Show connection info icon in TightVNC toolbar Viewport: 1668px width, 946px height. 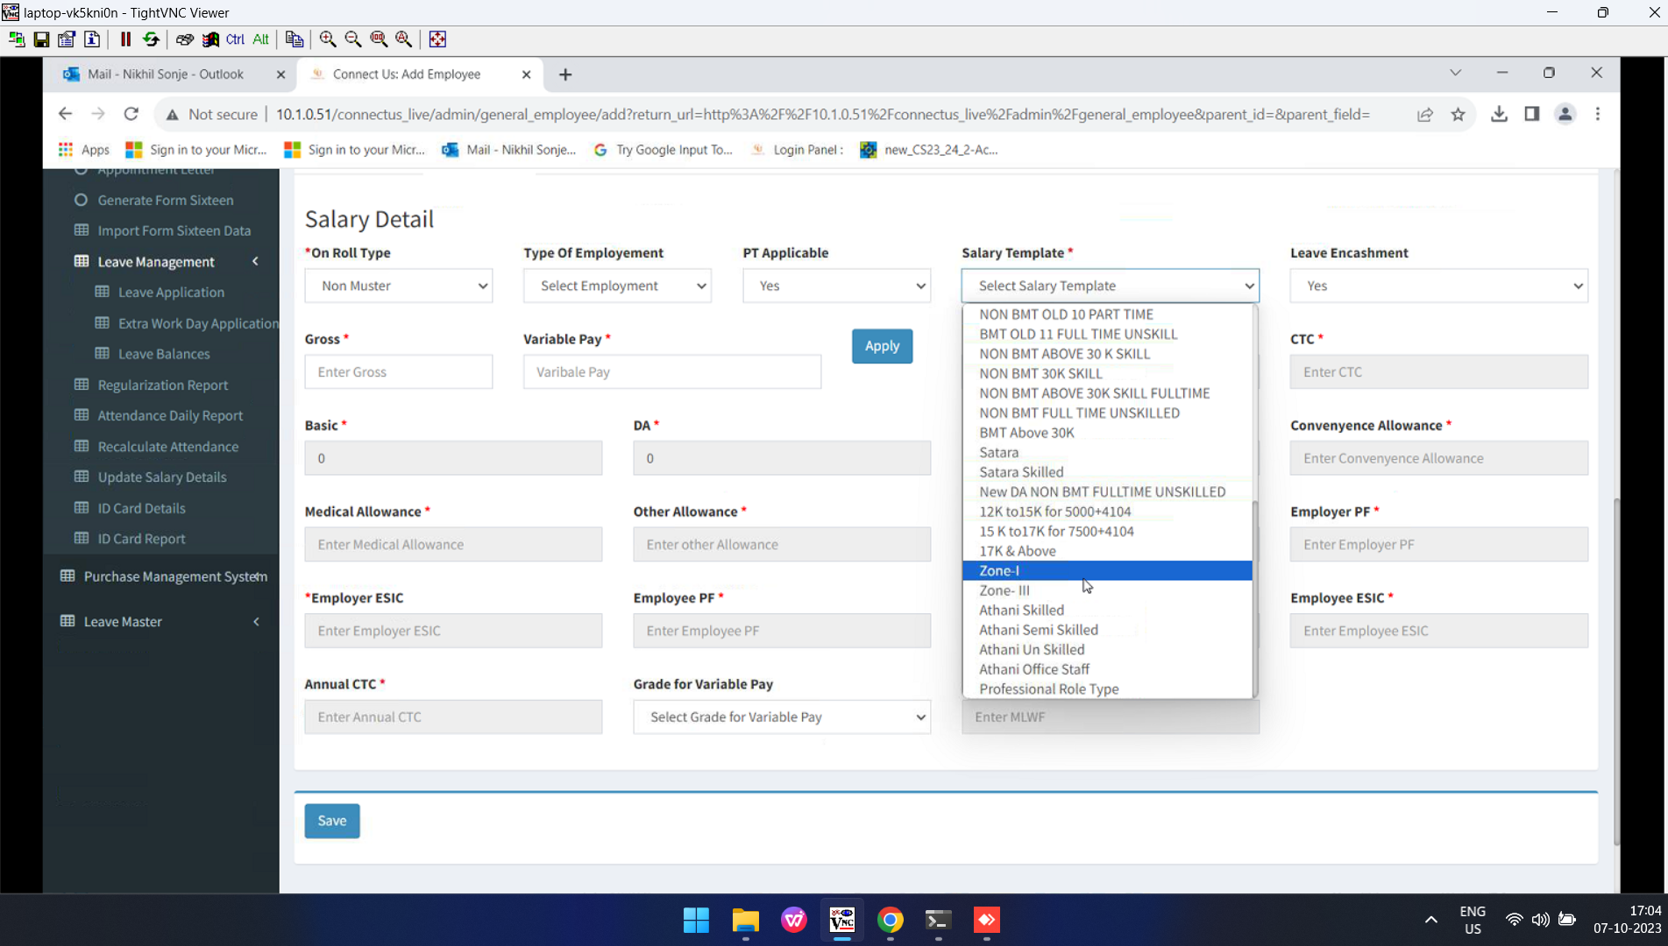click(92, 39)
